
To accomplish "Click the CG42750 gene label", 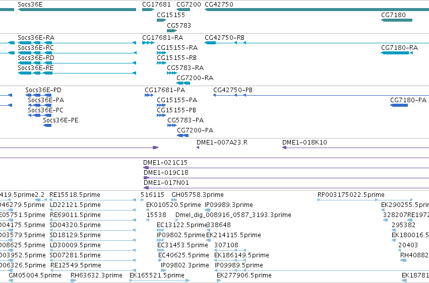I will pyautogui.click(x=219, y=5).
